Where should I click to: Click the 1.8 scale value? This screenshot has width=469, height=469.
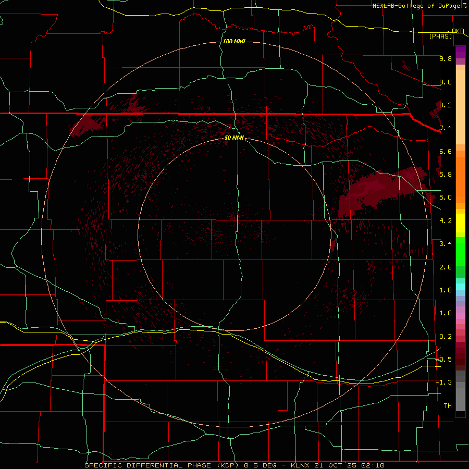tap(446, 290)
